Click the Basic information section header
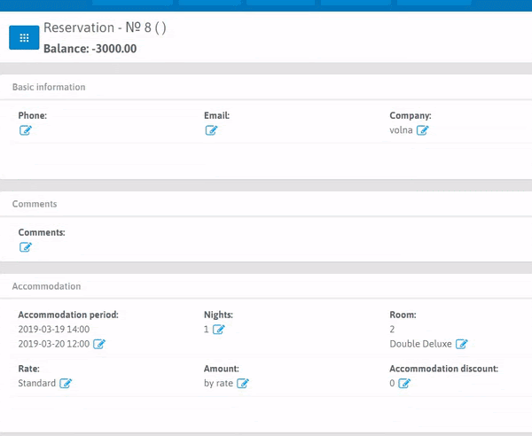This screenshot has height=436, width=532. click(x=49, y=88)
